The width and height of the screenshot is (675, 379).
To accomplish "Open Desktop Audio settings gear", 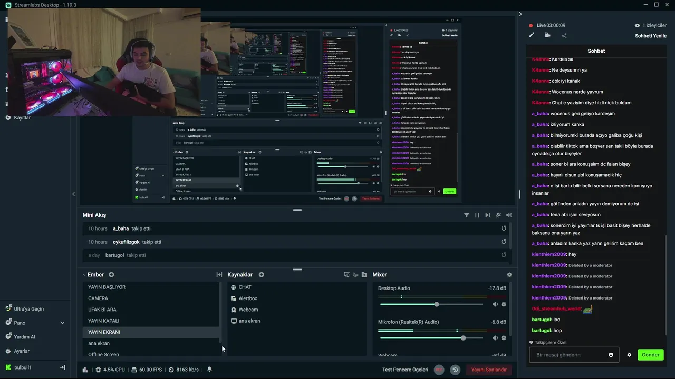I will tap(504, 304).
